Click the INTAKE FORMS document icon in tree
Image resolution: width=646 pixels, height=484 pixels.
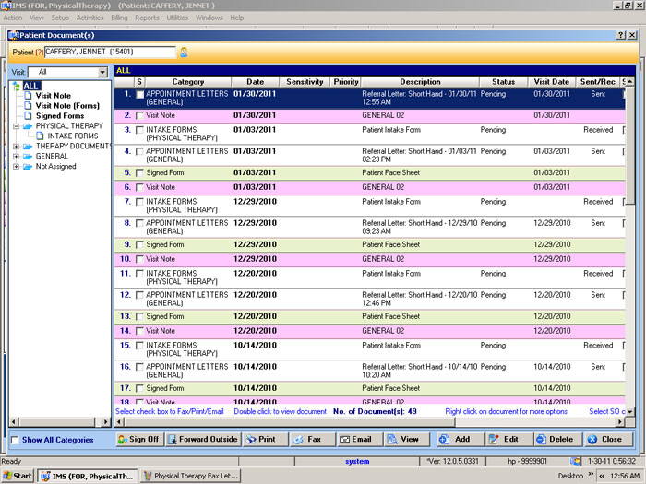[40, 136]
